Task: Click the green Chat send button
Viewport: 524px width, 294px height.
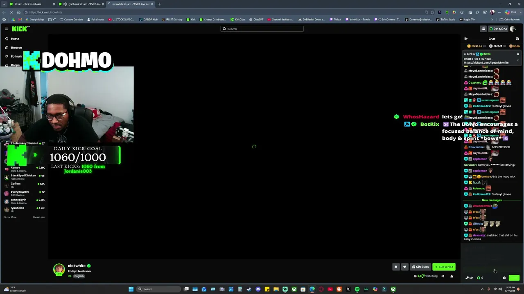Action: coord(514,278)
